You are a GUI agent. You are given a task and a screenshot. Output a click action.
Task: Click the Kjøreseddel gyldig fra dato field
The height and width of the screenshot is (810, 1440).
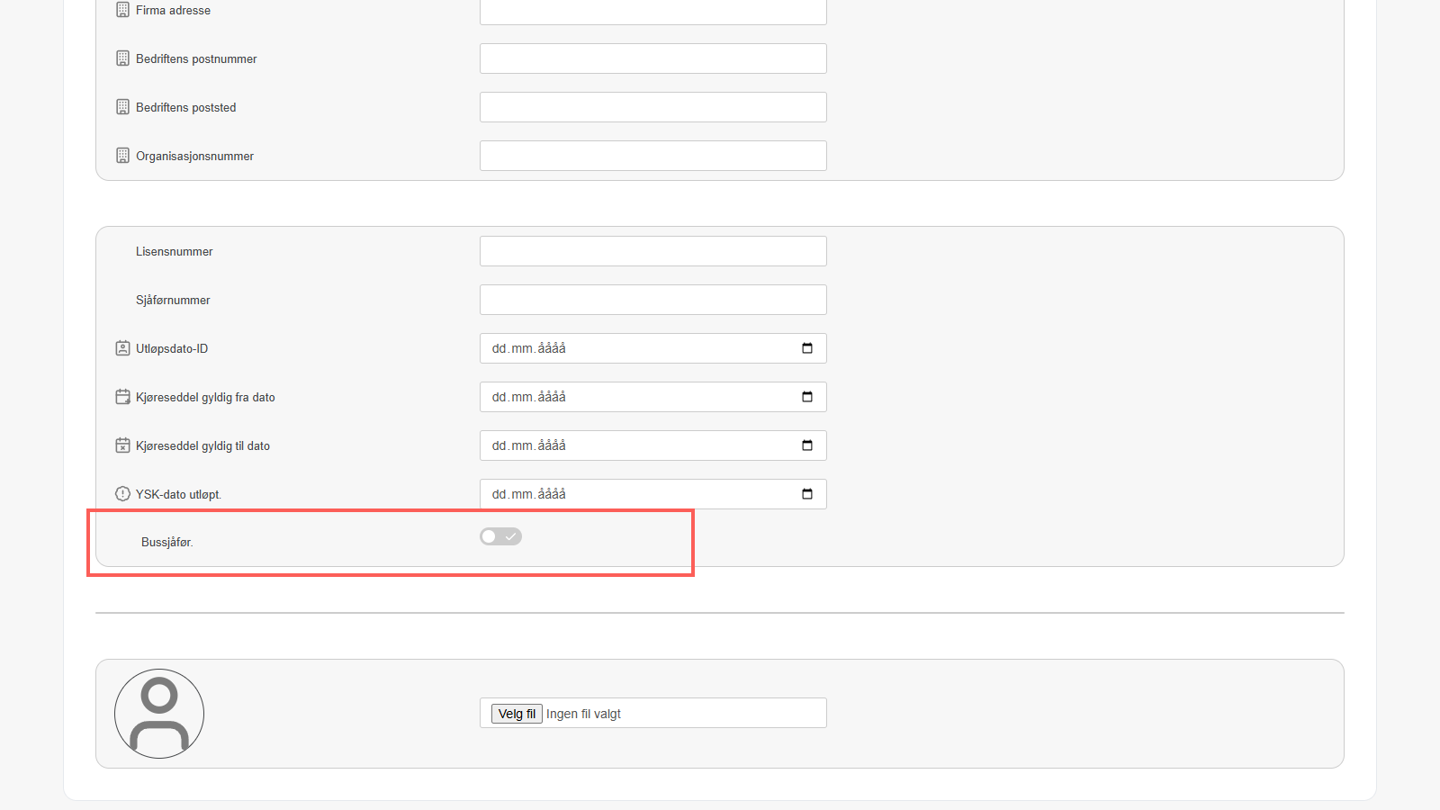click(653, 397)
